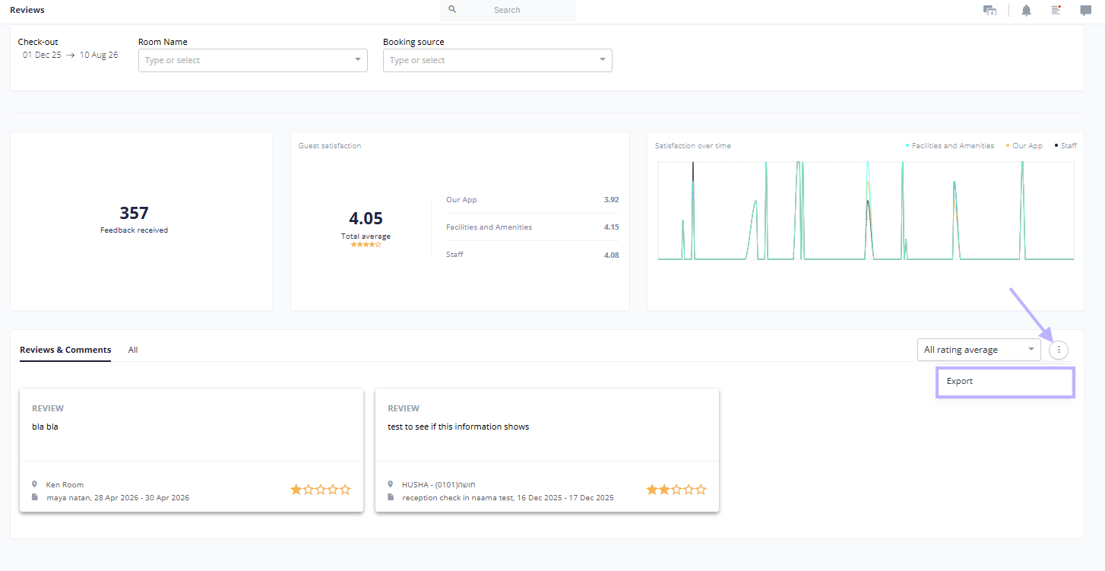The image size is (1105, 571).
Task: Focus the top Search input field
Action: [x=508, y=10]
